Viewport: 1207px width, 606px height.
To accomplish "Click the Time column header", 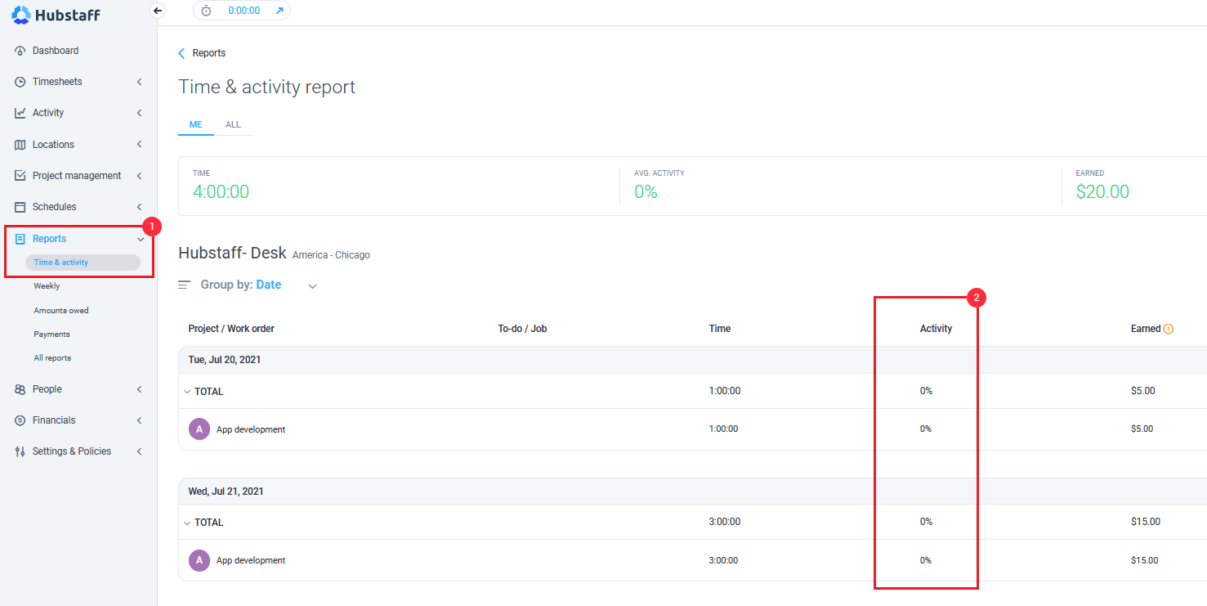I will click(720, 329).
